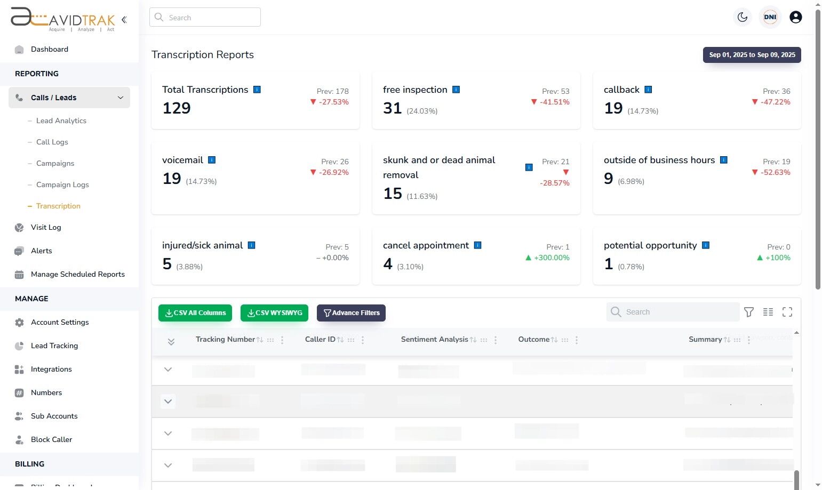Open Advance Filters
822x490 pixels.
click(x=351, y=313)
